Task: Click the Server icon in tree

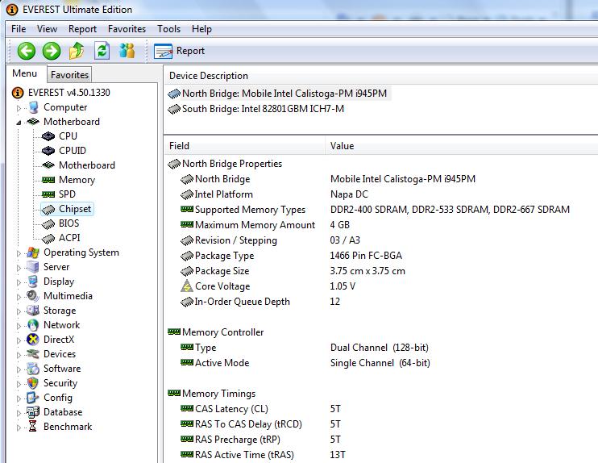Action: click(x=33, y=267)
